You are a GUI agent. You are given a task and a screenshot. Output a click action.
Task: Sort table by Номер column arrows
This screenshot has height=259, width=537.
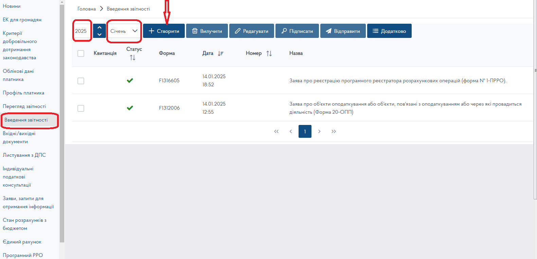269,53
